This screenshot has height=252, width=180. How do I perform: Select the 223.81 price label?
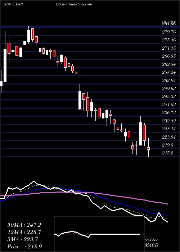[169, 137]
